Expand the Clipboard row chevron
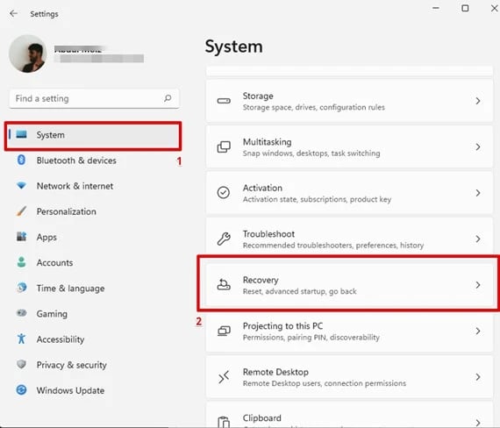Viewport: 500px width, 428px height. pos(478,423)
